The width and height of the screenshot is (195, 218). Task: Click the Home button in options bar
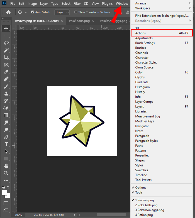tap(8, 12)
